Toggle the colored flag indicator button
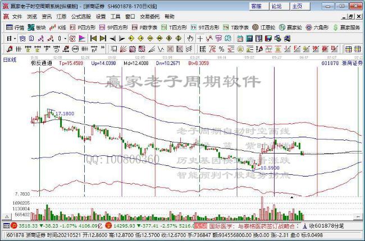The width and height of the screenshot is (365, 241). pyautogui.click(x=82, y=38)
